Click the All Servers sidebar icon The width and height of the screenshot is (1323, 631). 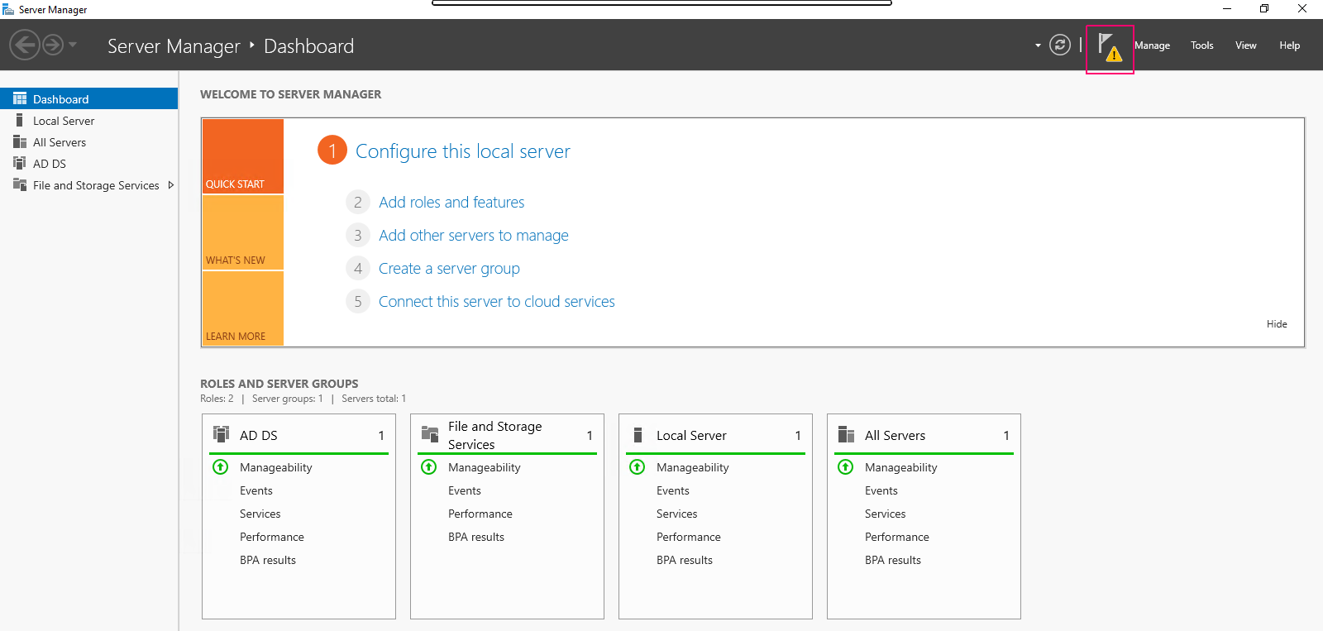pyautogui.click(x=20, y=141)
